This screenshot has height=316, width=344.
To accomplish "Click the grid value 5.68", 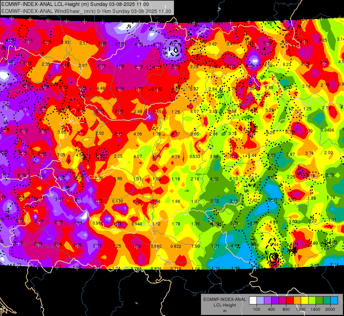I will click(232, 111).
